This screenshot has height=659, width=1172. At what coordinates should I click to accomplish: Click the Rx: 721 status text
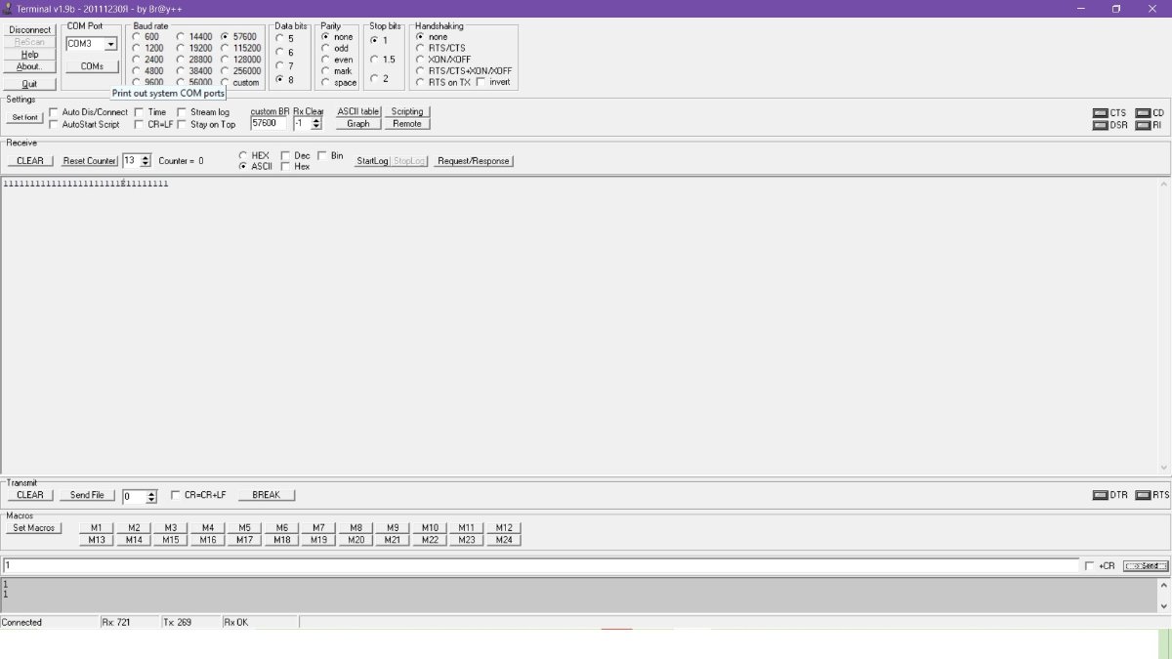tap(116, 622)
